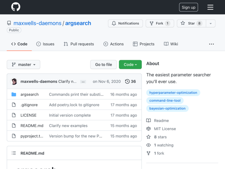Click the Sign up button
Viewport: 225px width, 169px height.
pyautogui.click(x=188, y=7)
